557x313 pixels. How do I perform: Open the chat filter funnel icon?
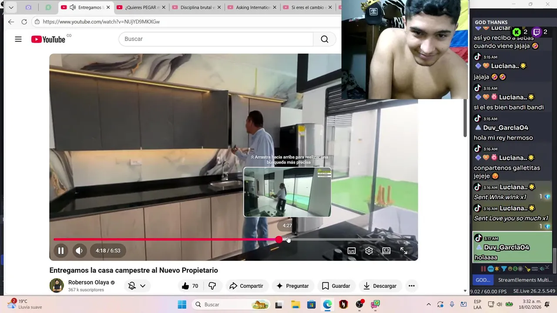coord(504,269)
